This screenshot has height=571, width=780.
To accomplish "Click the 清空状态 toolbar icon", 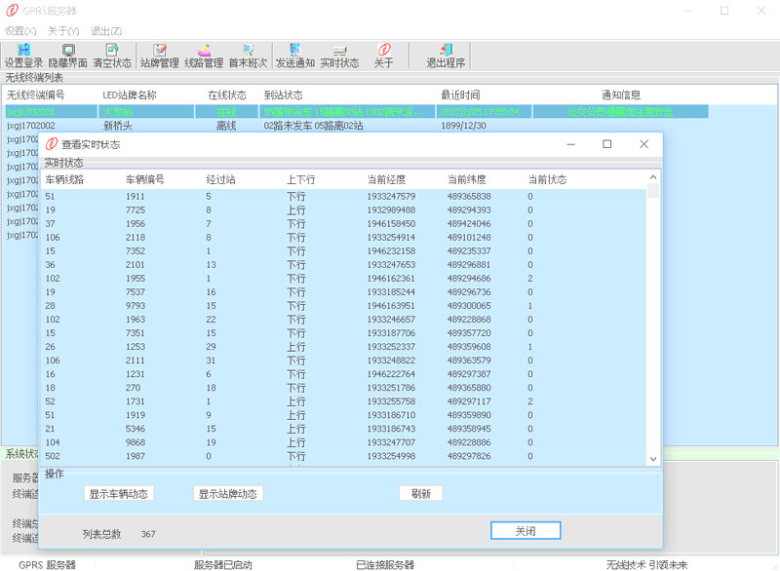I will click(111, 56).
